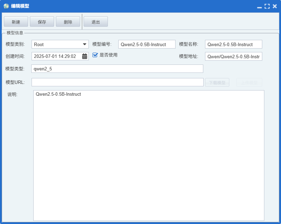Viewport: 281px width, 224px height.
Task: Focus the empty 模型URL input field
Action: [x=118, y=82]
